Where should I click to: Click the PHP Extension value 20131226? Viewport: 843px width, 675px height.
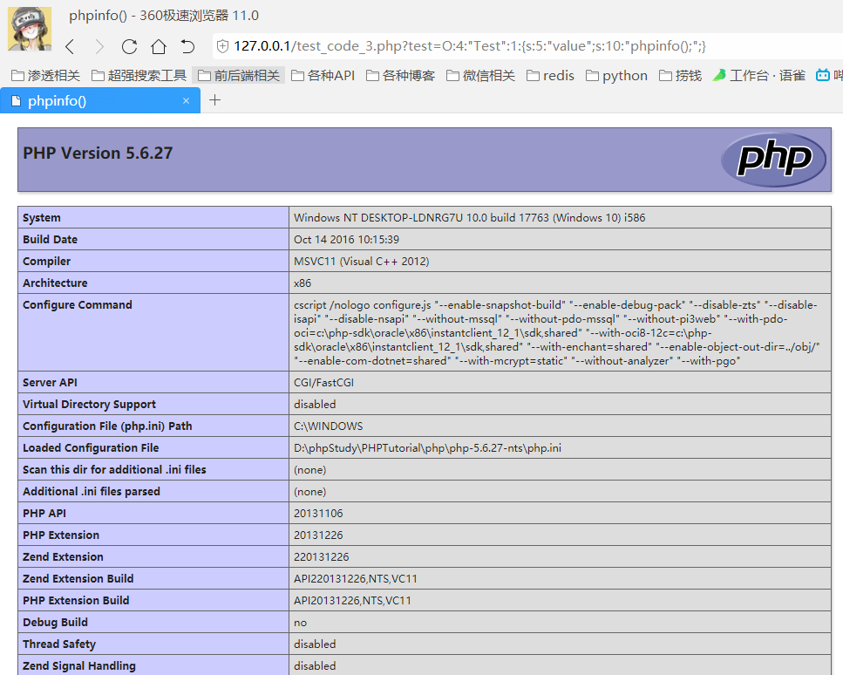[318, 535]
